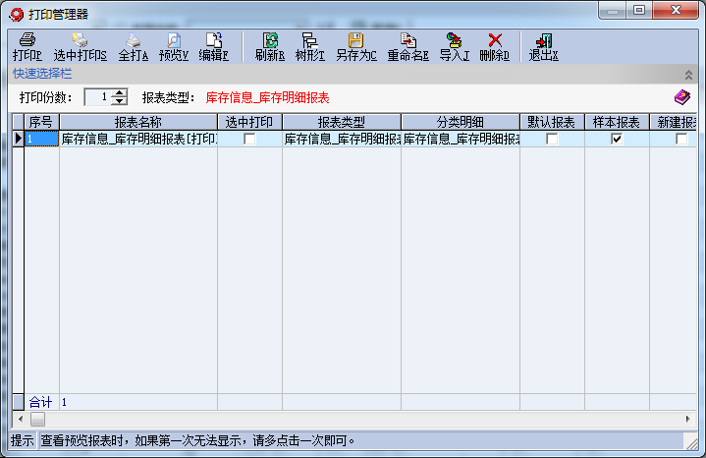706x458 pixels.
Task: Delete report using 删除 icon
Action: [495, 40]
